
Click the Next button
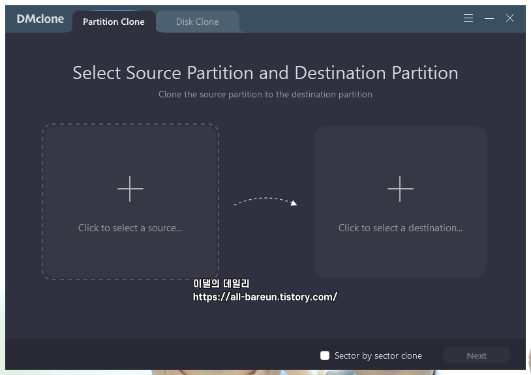click(x=476, y=355)
